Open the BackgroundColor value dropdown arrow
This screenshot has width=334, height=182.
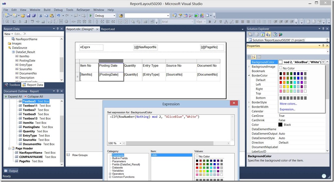323,62
